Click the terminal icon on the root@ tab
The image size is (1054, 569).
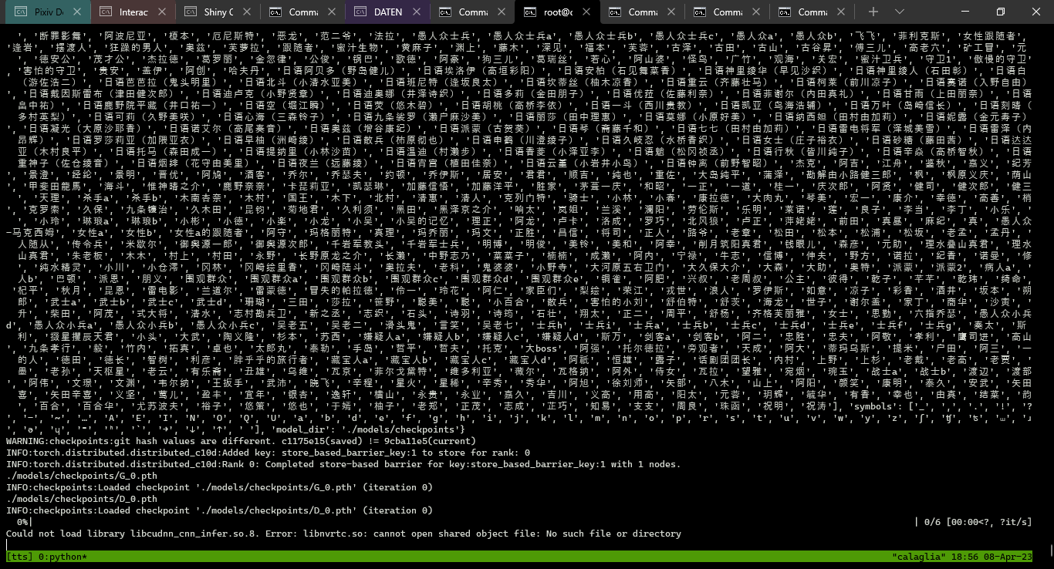[x=530, y=12]
